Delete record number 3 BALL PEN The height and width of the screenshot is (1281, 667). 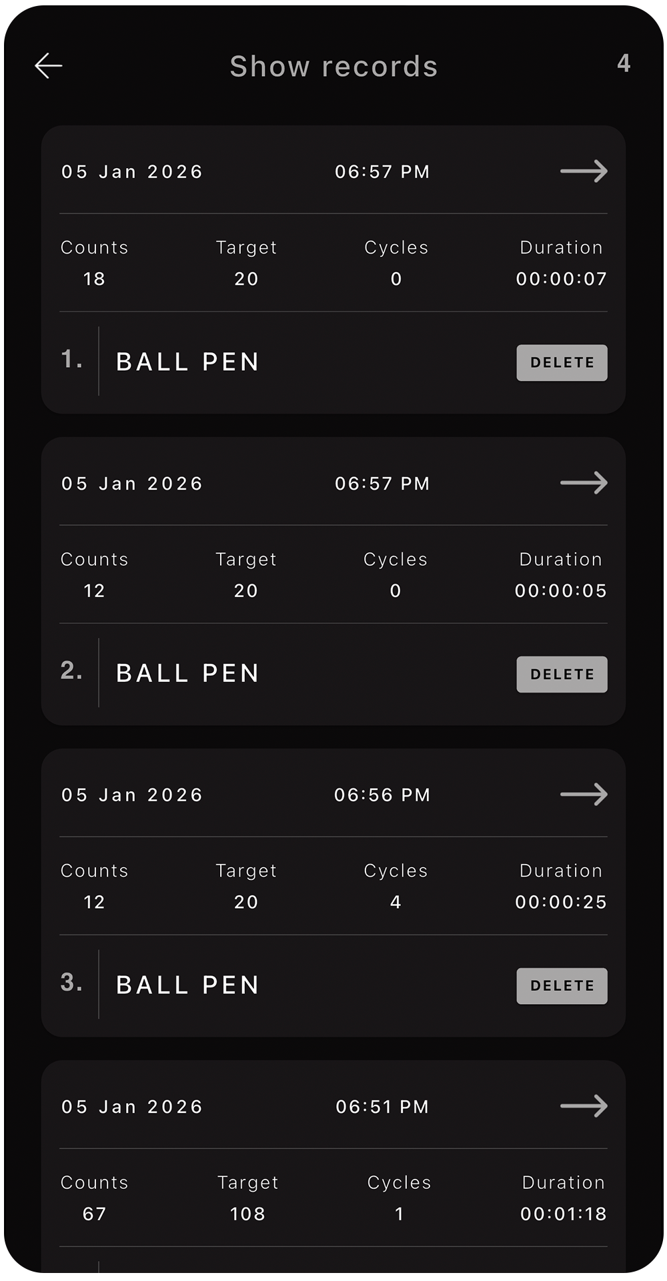(x=562, y=986)
